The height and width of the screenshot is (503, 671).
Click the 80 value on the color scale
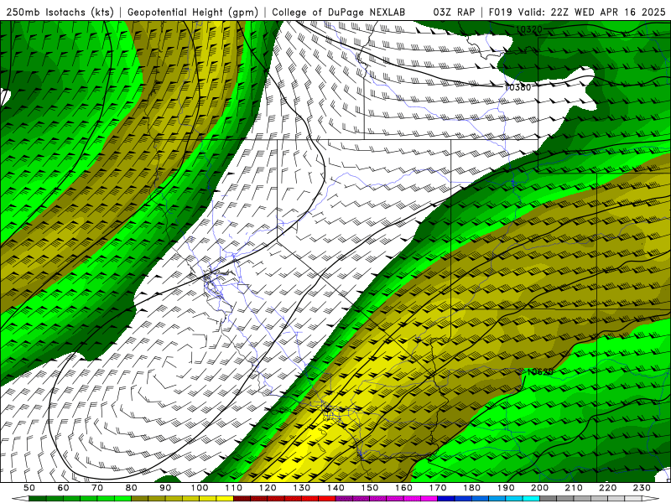pyautogui.click(x=132, y=488)
